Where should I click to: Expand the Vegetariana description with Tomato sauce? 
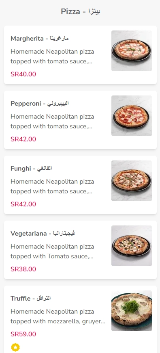[52, 251]
